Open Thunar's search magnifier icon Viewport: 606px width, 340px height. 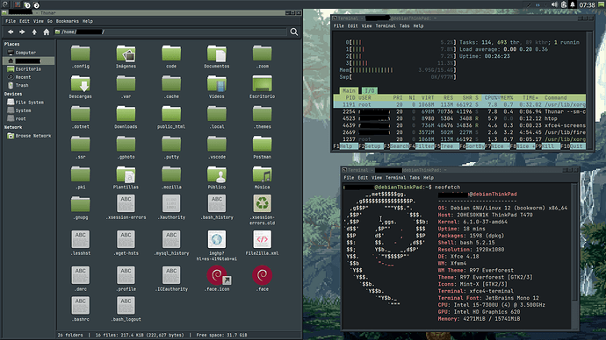tap(294, 32)
